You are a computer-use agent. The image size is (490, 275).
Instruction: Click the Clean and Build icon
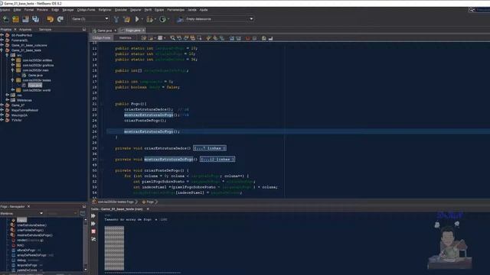point(126,19)
